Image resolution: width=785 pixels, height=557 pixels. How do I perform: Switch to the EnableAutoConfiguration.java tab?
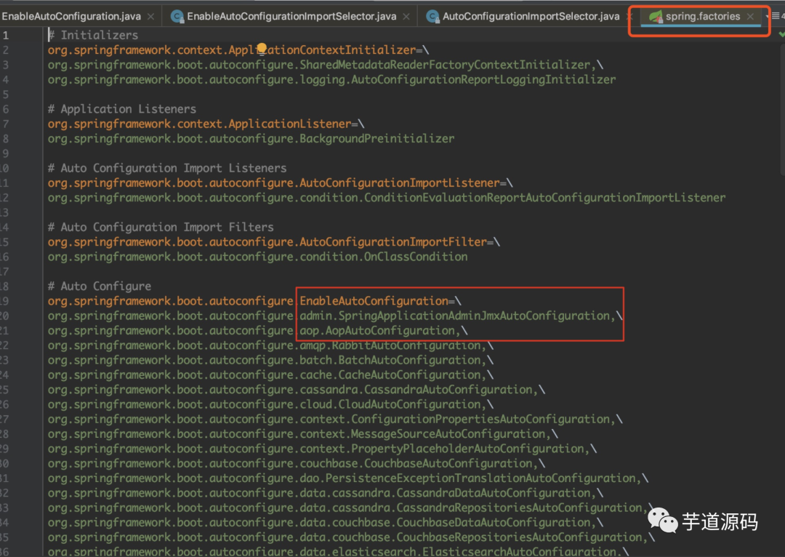point(71,17)
